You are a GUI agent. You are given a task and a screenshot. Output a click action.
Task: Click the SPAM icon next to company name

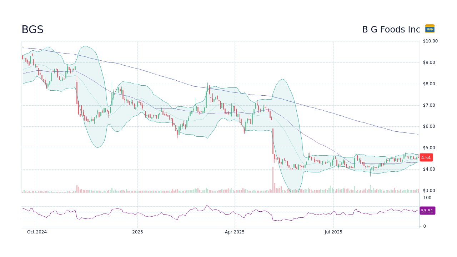pos(429,29)
